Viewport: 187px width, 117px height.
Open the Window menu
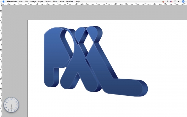(70, 2)
